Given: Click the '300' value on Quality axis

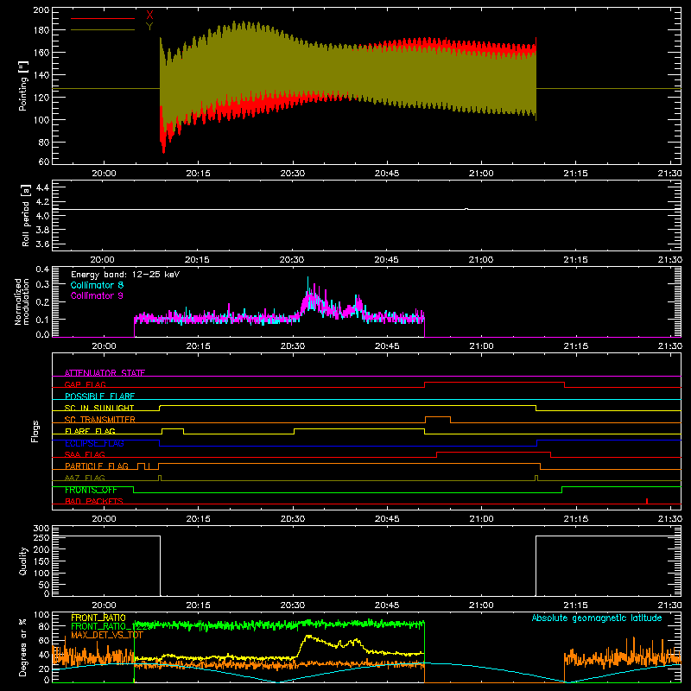Looking at the screenshot, I should click(x=41, y=529).
